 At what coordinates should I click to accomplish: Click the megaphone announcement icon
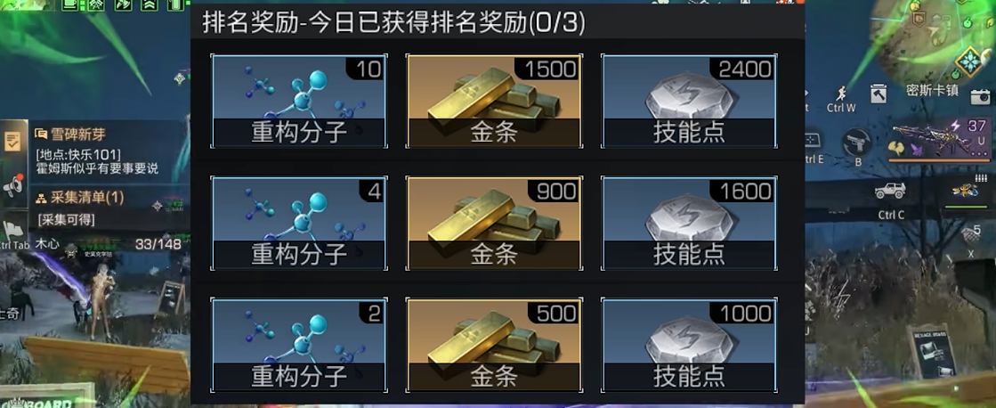12,185
